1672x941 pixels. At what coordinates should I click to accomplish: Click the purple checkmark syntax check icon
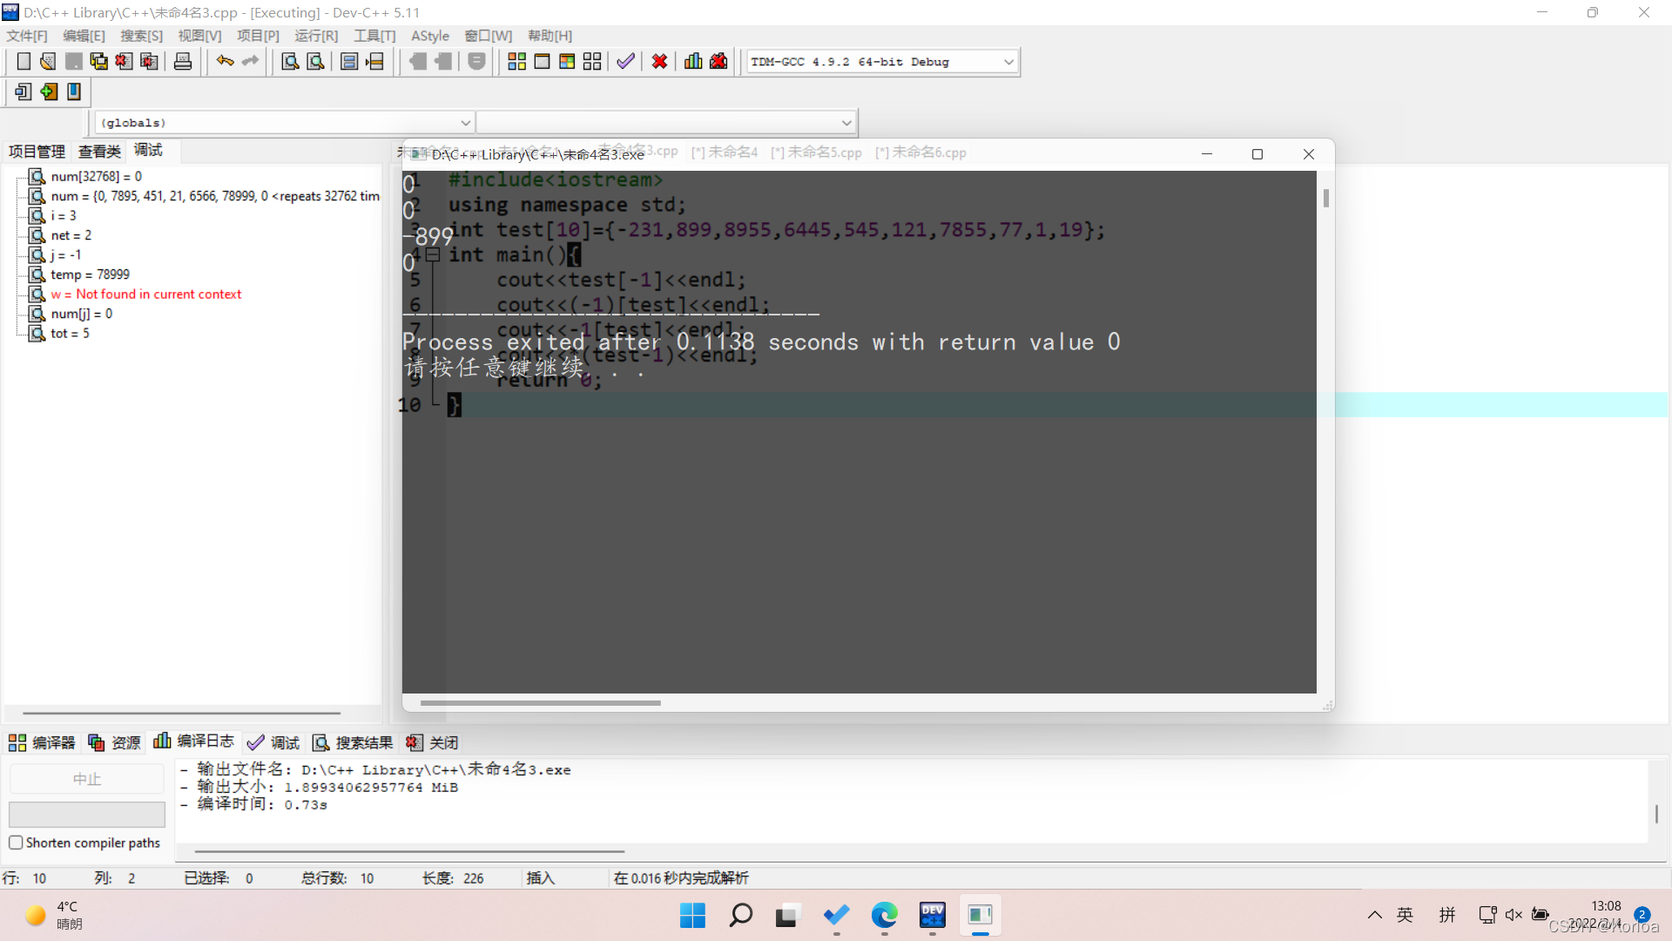[625, 62]
